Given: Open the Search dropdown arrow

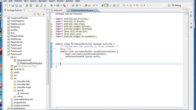Looking at the screenshot, I should (x=97, y=5).
